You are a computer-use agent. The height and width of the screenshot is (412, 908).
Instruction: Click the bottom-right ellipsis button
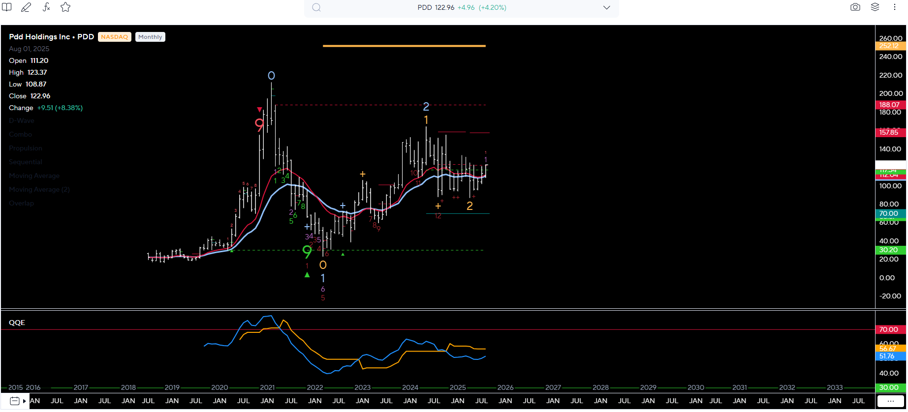tap(891, 401)
